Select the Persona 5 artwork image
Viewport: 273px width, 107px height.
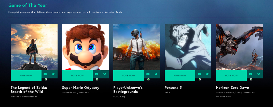(188, 47)
